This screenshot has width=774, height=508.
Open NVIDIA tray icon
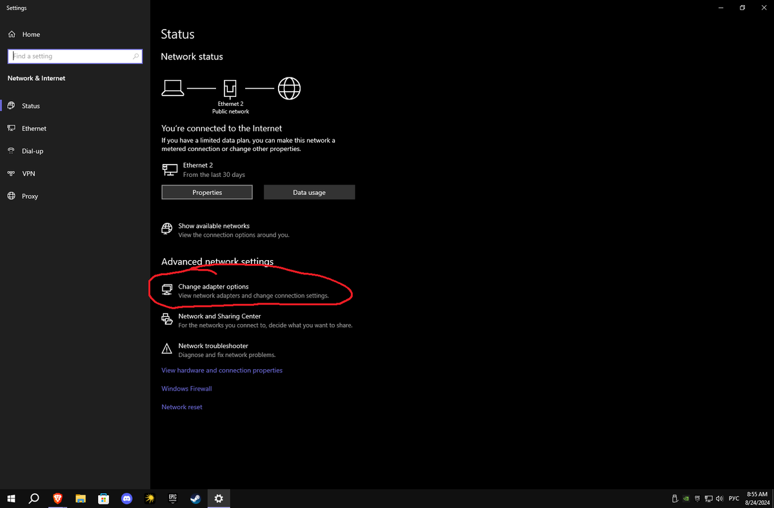(x=687, y=498)
